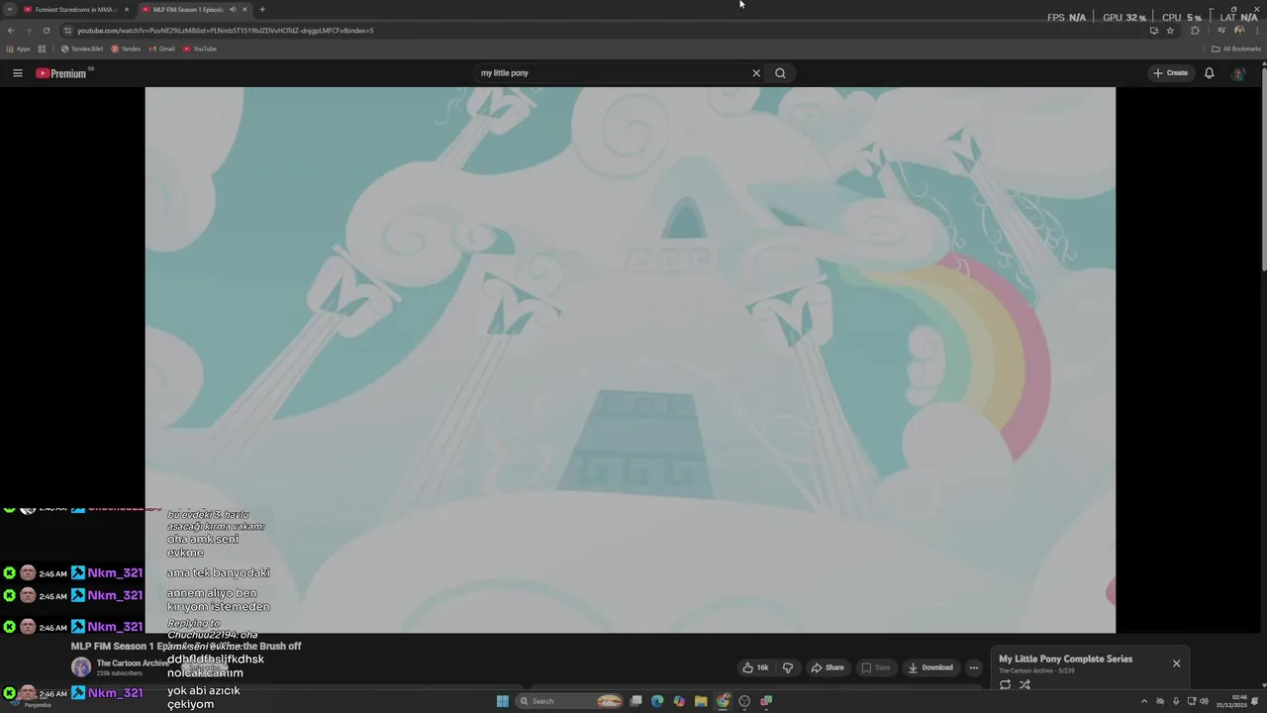Open more actions ellipsis under the video
This screenshot has height=713, width=1267.
pyautogui.click(x=974, y=667)
